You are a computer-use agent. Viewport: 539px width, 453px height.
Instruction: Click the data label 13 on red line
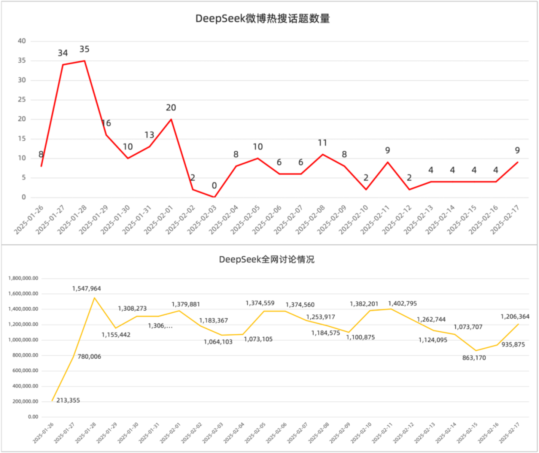(x=149, y=135)
